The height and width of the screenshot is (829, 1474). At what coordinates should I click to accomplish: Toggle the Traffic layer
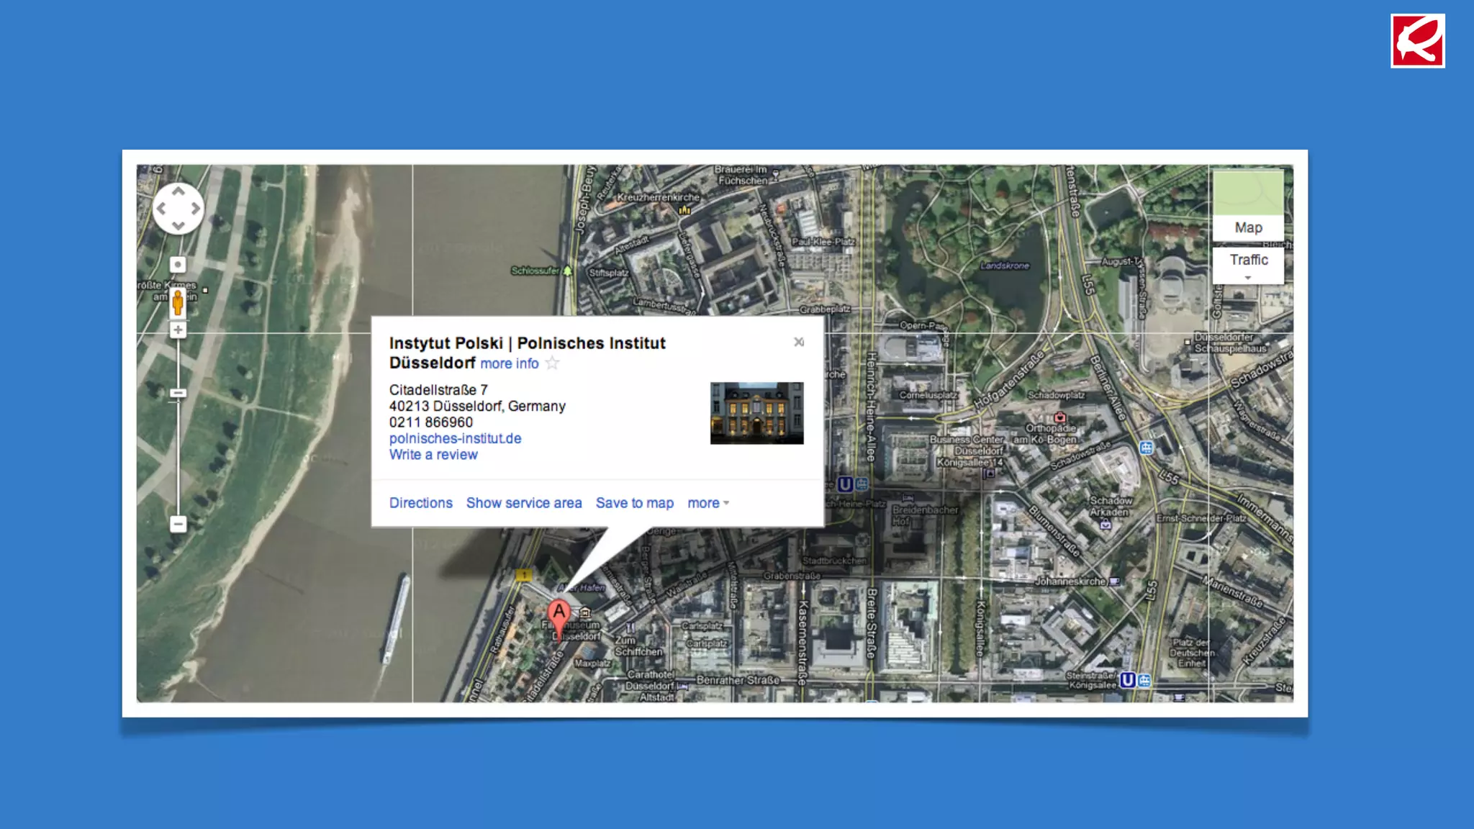1248,260
